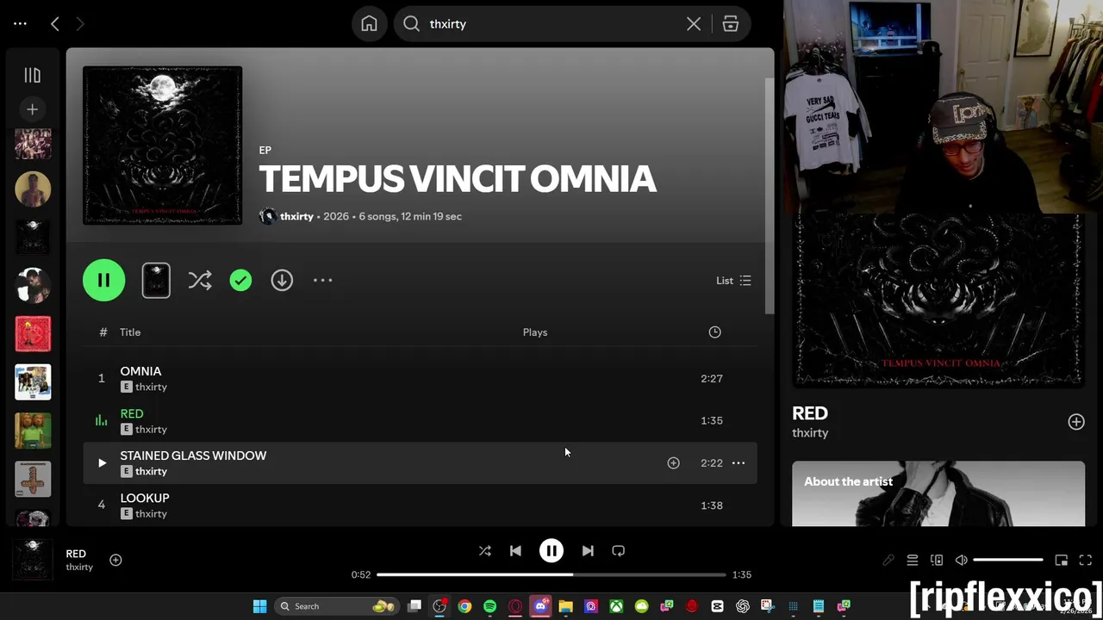Image resolution: width=1103 pixels, height=620 pixels.
Task: Enter full screen mode
Action: coord(1086,561)
